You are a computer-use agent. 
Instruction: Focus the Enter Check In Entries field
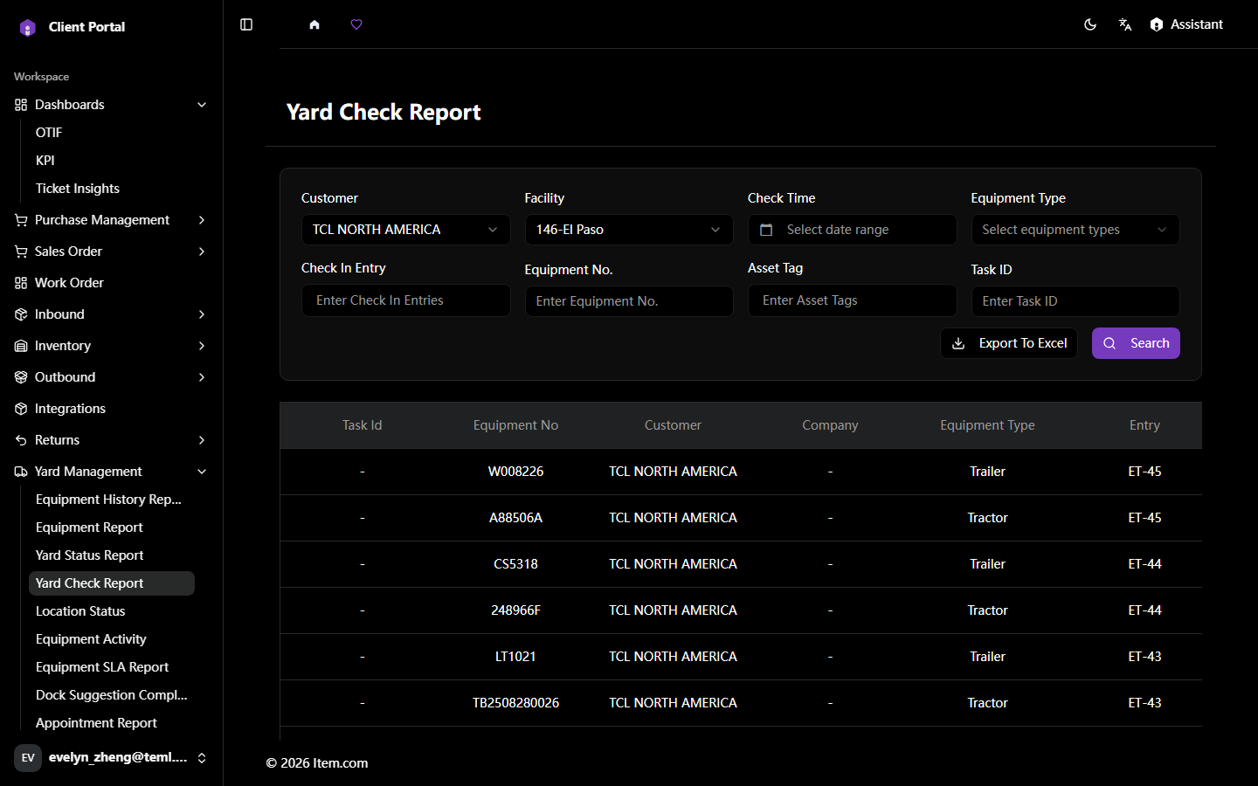[x=406, y=300]
